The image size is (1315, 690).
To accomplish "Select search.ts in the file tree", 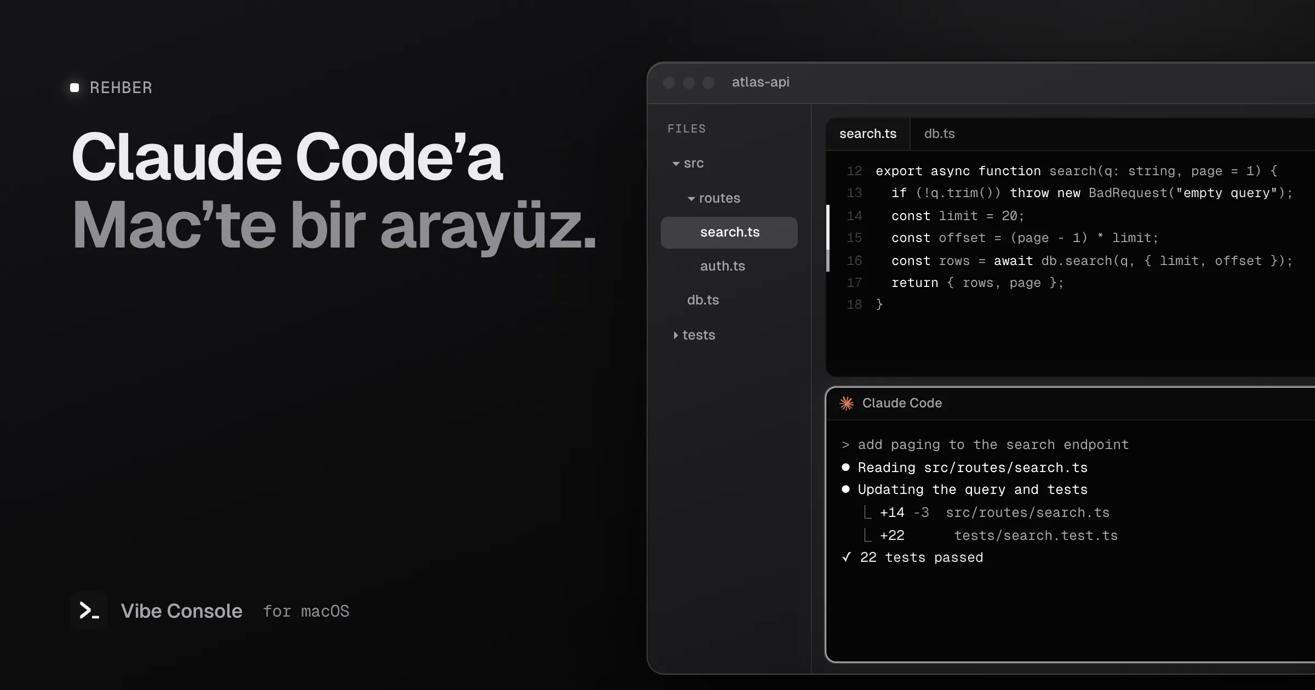I will (x=729, y=233).
